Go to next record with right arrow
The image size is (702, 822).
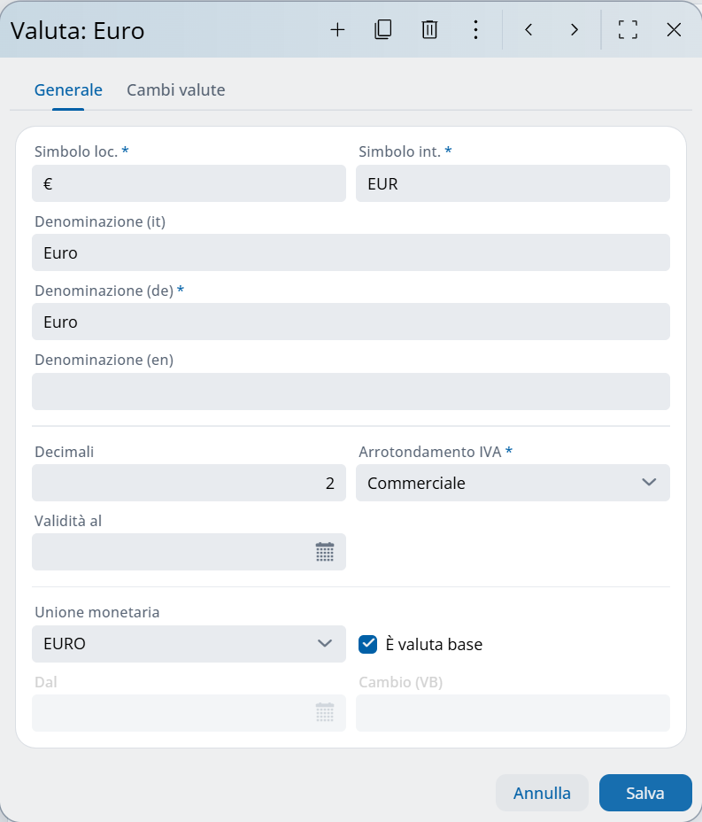(575, 29)
